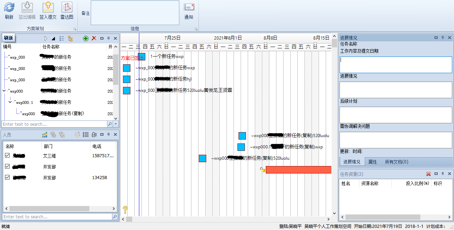
Task: Click the red X delete-task icon
Action: coord(94,38)
